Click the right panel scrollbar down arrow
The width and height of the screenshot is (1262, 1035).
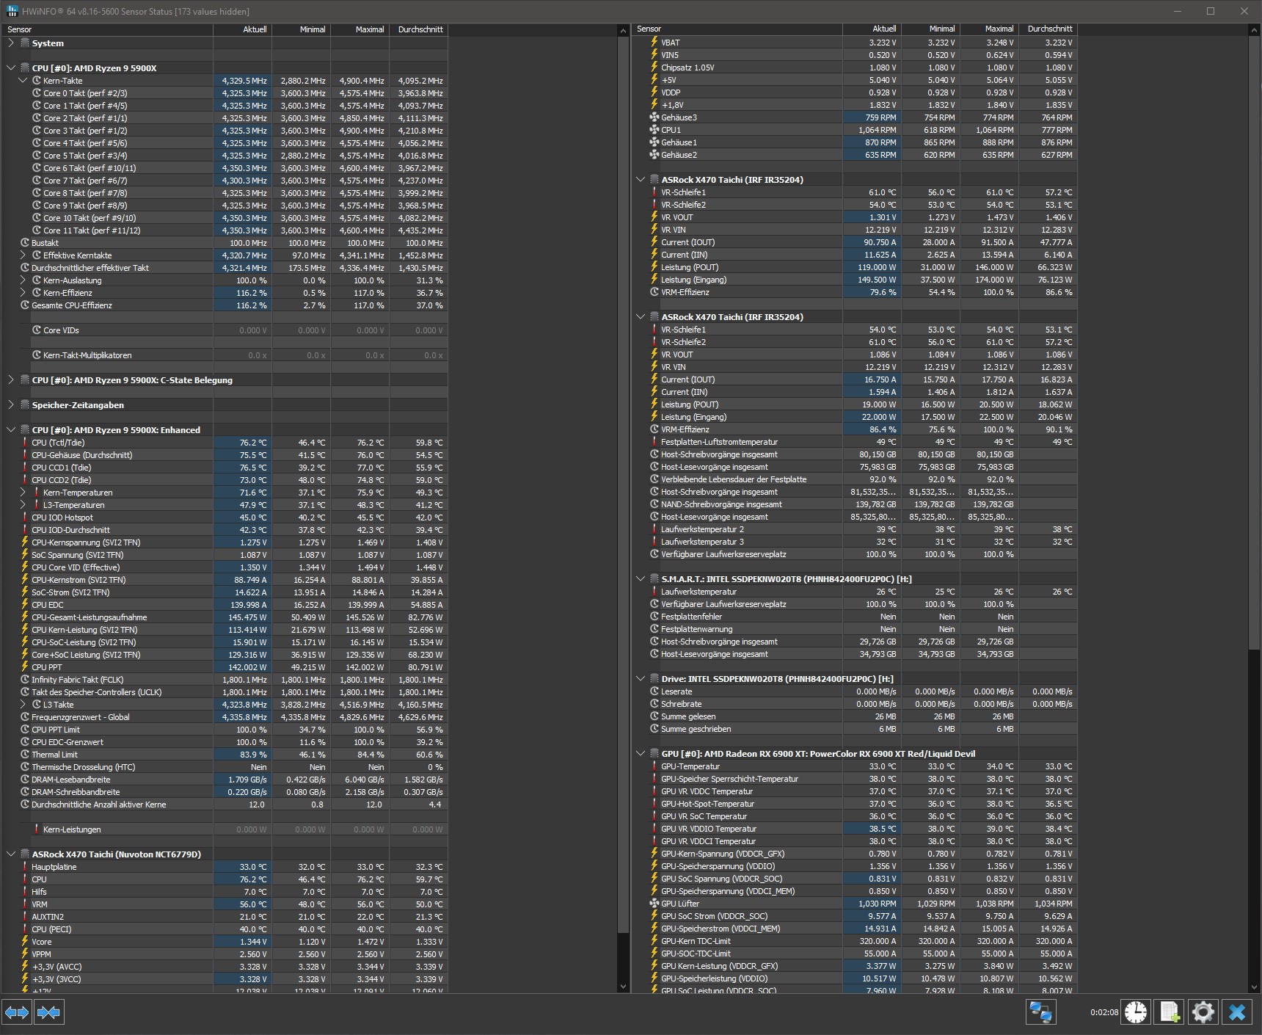1253,987
